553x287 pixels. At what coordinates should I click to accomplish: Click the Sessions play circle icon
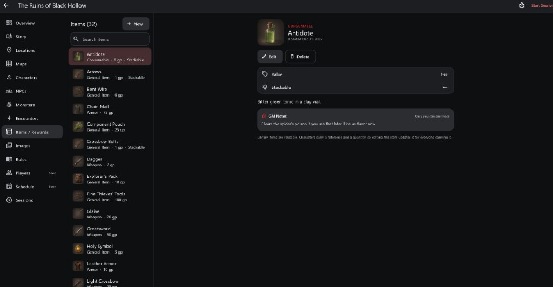(9, 200)
